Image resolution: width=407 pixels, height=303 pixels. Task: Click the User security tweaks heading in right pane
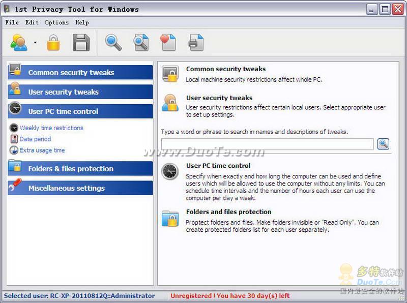pyautogui.click(x=219, y=98)
